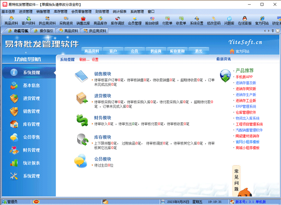This screenshot has width=281, height=205.
Task: Select 系统提醒 in the navigation sidebar
Action: 29,73
